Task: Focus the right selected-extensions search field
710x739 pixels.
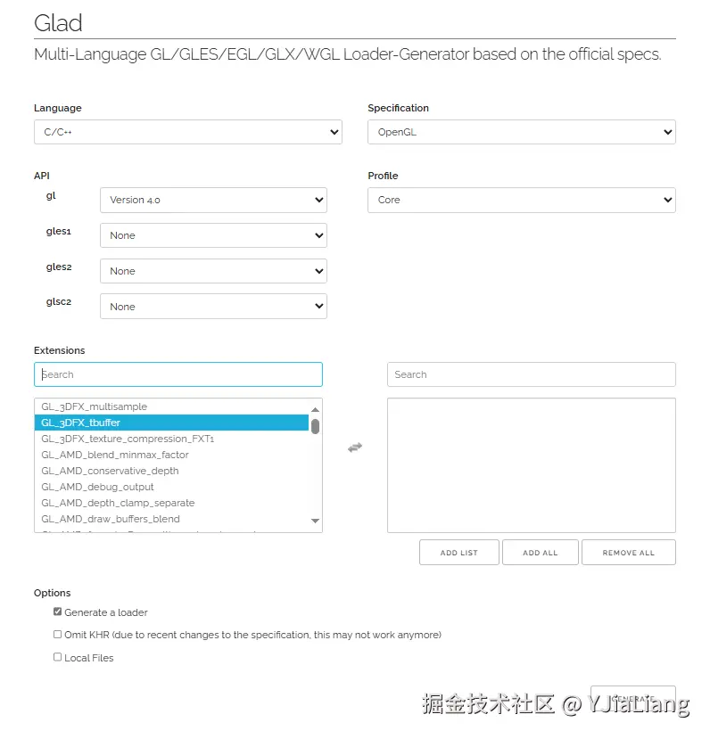Action: tap(532, 374)
